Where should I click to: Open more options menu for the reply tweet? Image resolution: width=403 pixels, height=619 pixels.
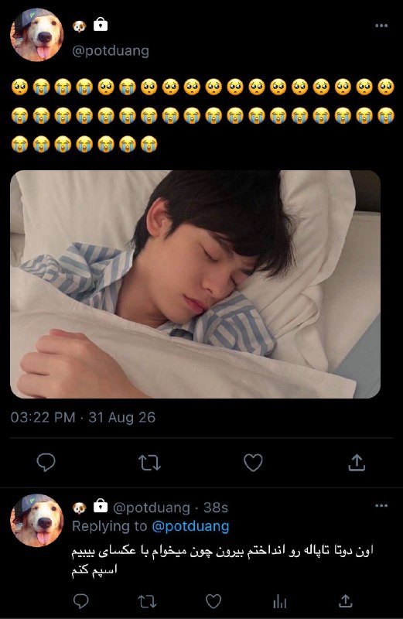click(381, 506)
